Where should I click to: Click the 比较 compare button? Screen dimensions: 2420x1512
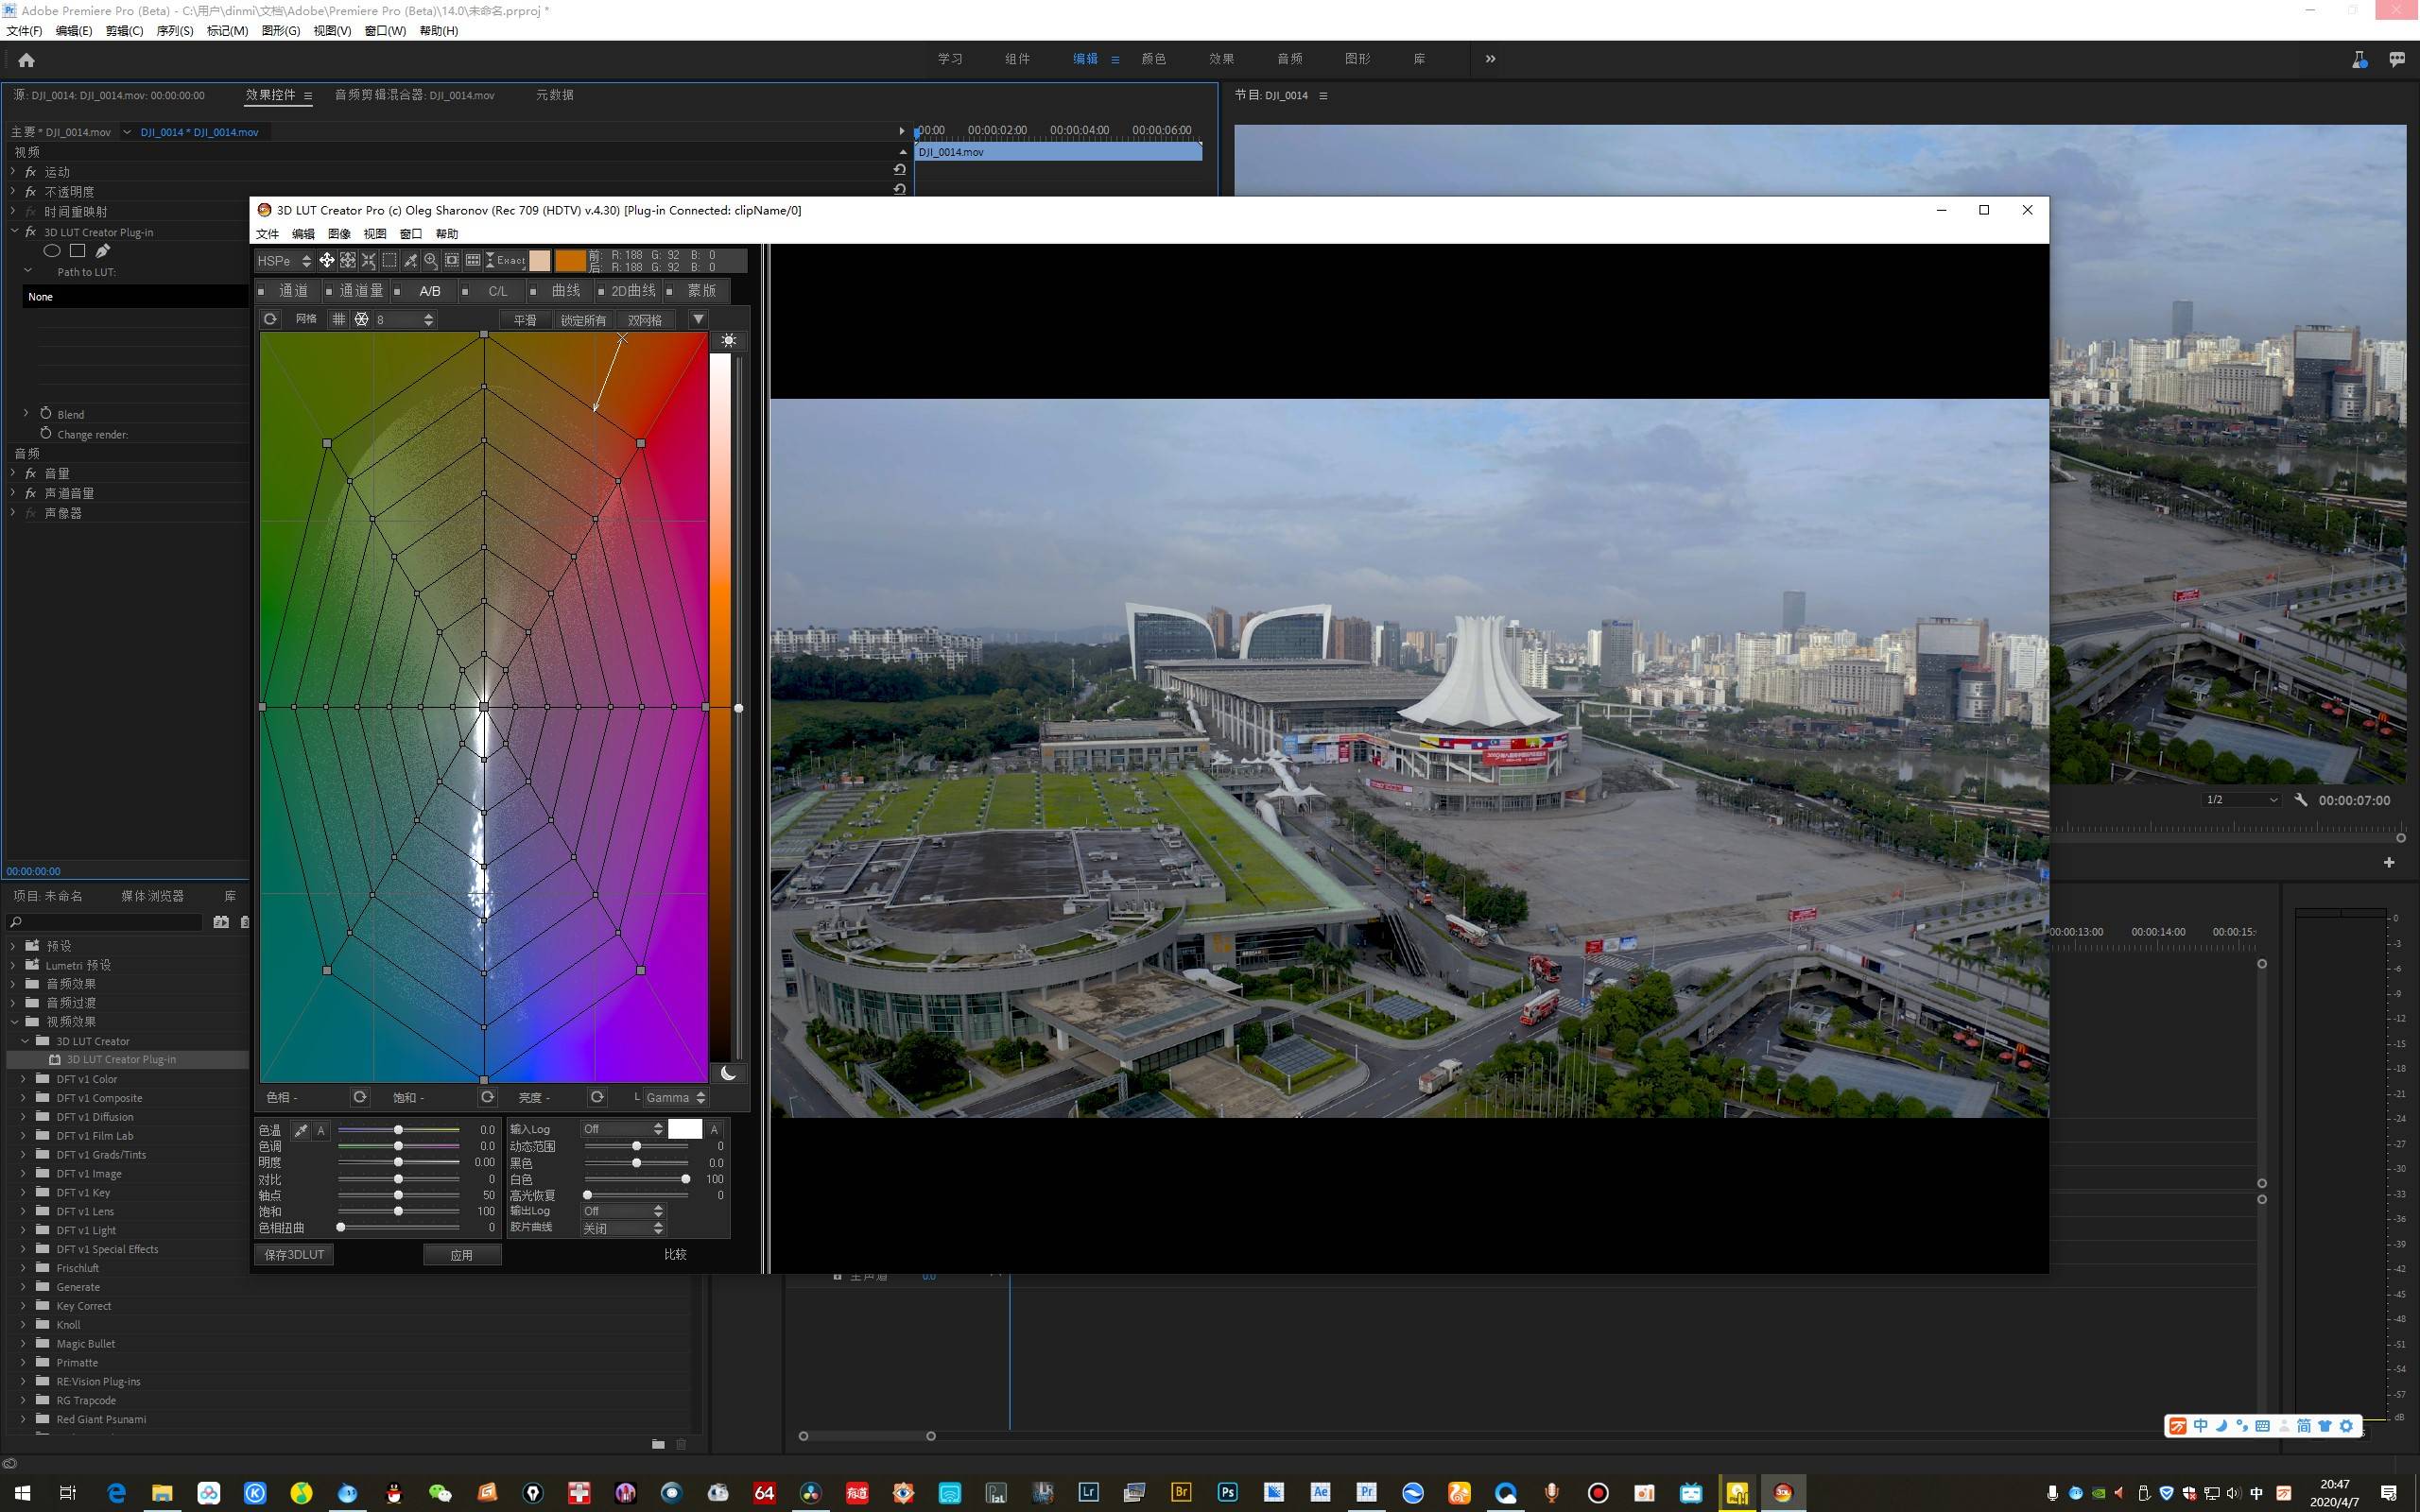(675, 1254)
